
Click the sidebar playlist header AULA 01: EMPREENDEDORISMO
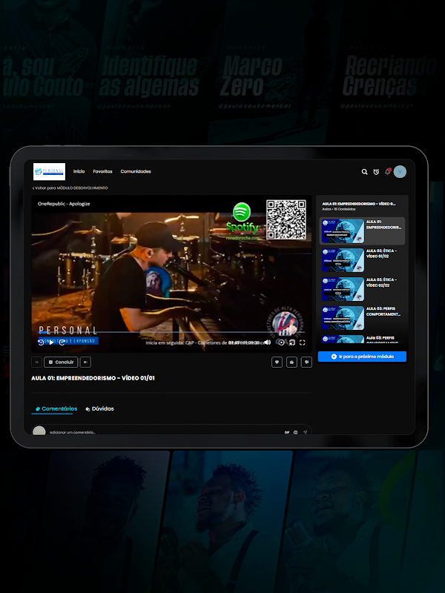[359, 203]
